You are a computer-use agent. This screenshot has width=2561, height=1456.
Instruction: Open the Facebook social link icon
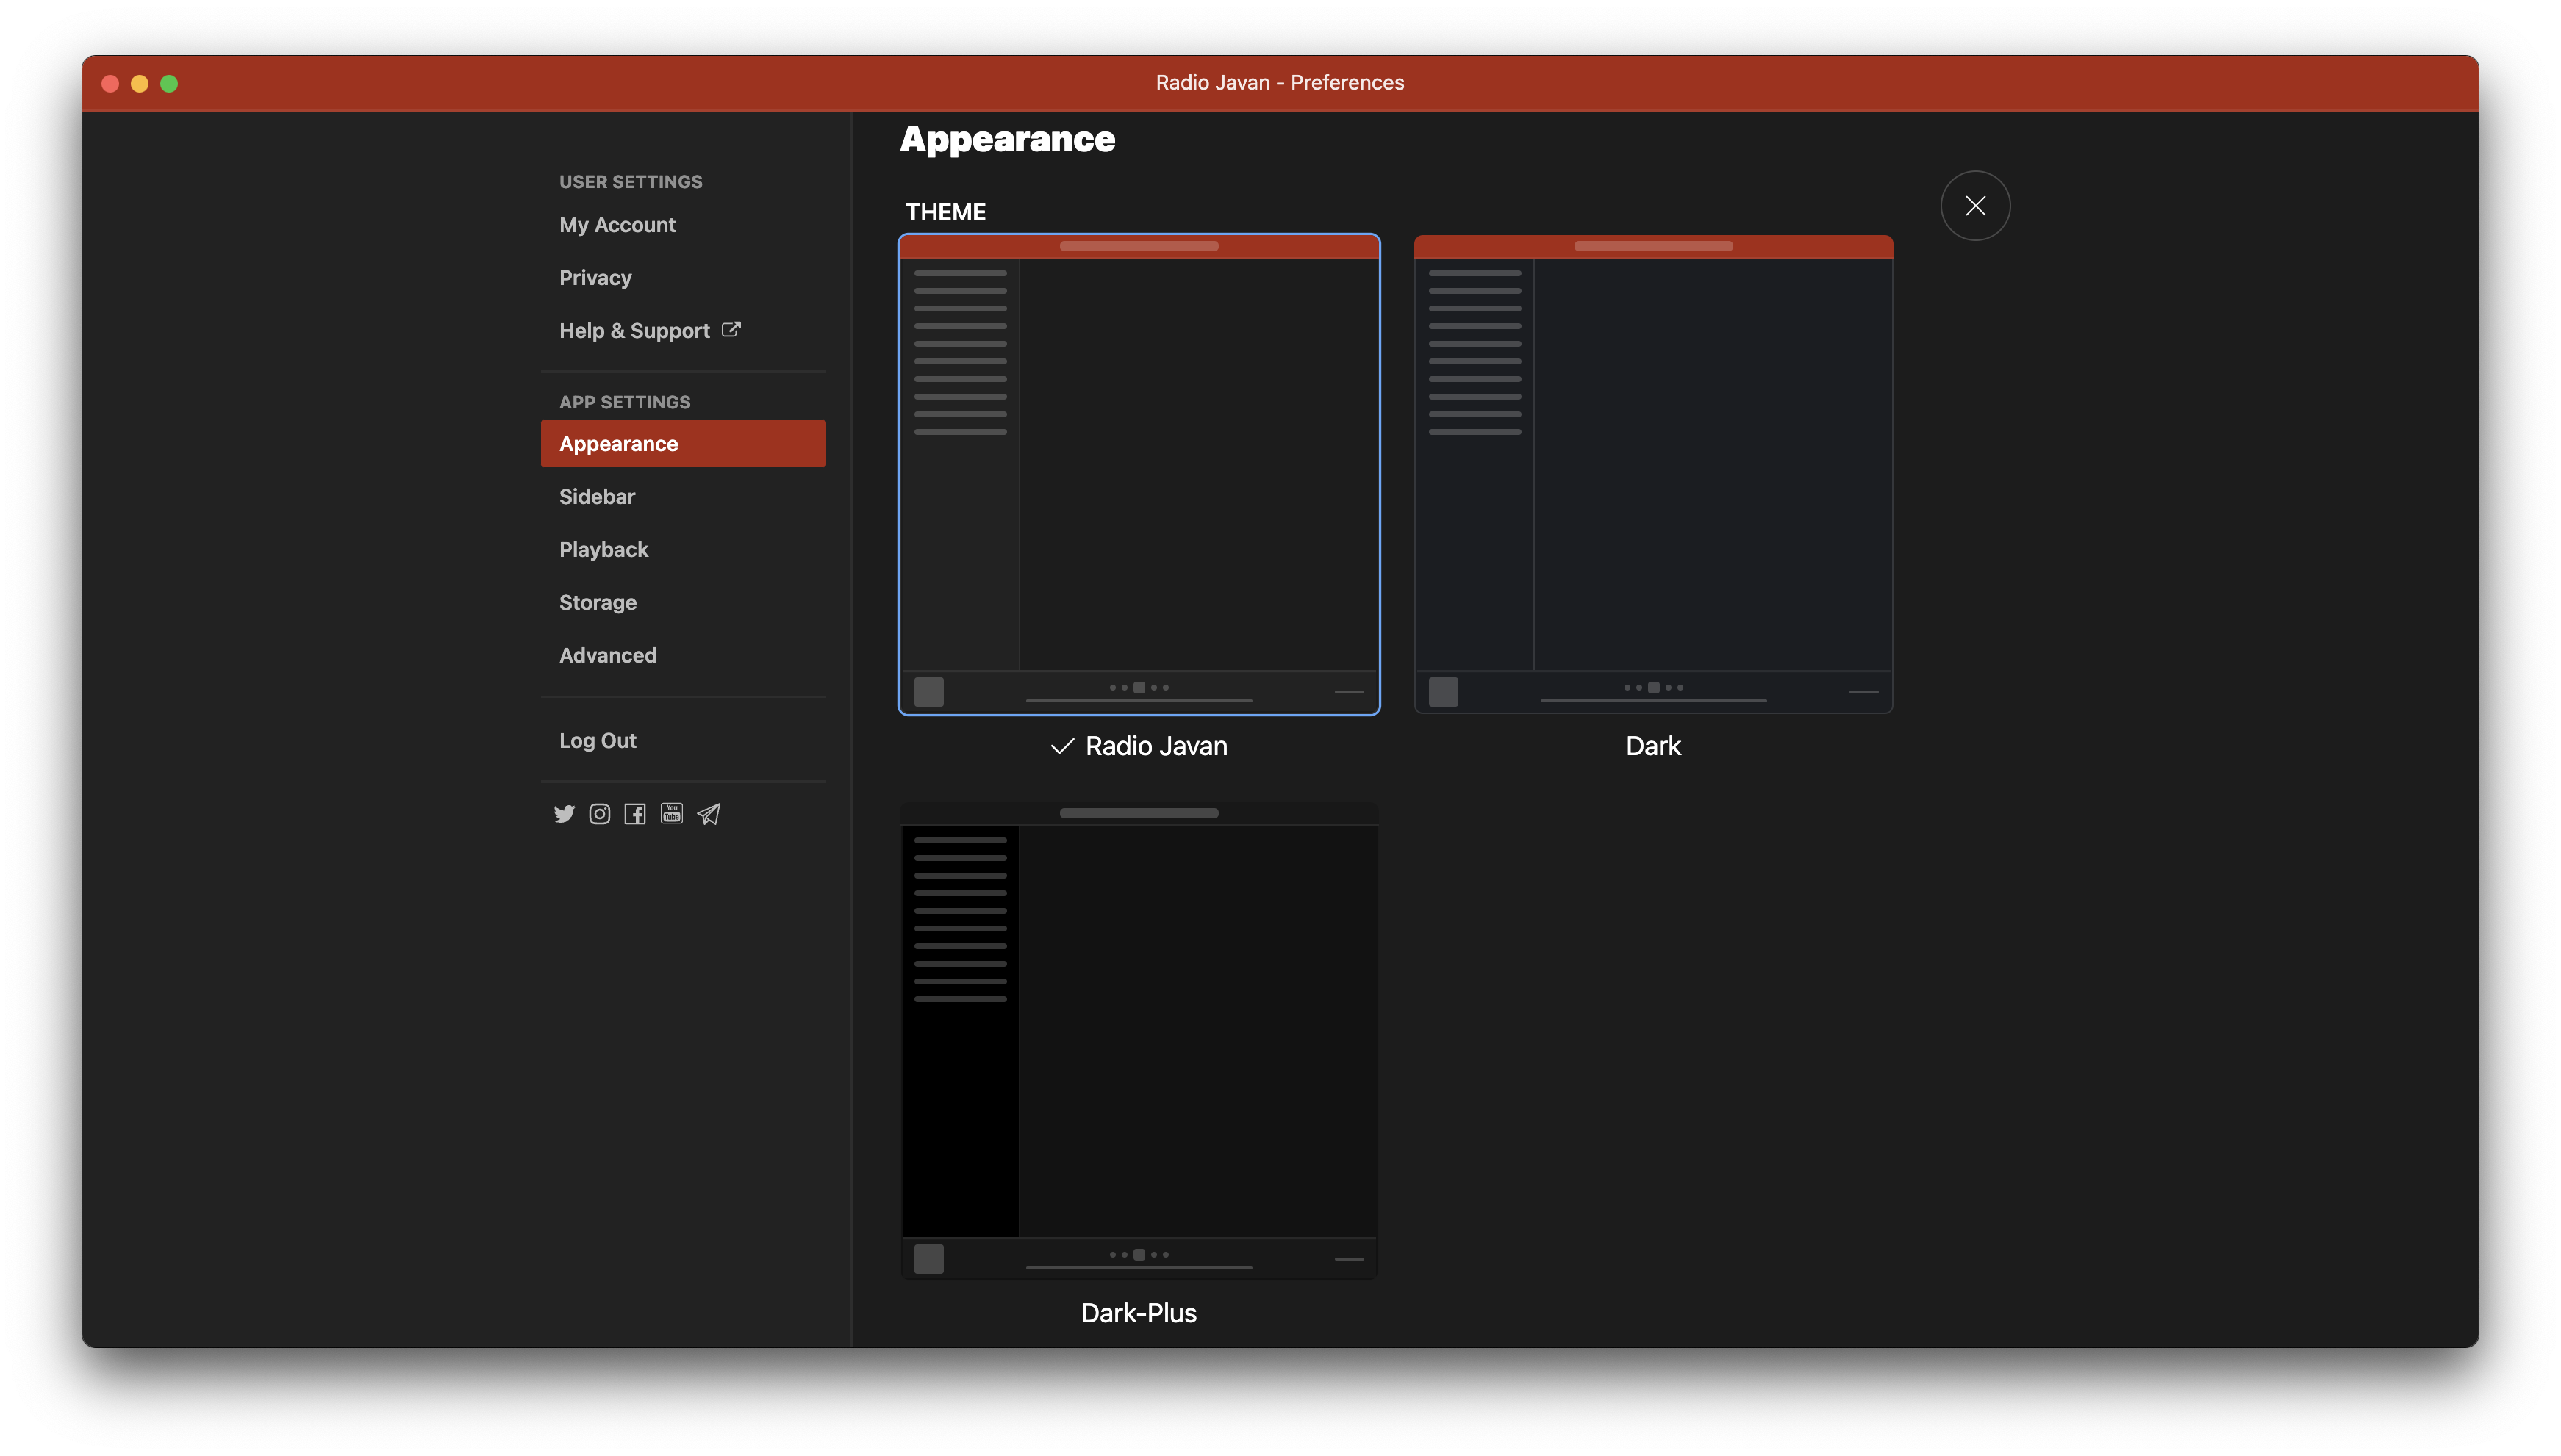635,814
